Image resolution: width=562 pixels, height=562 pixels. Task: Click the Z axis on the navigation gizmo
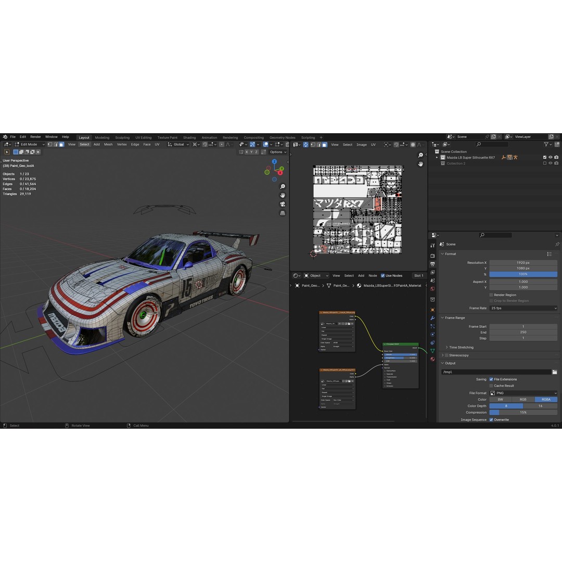pos(274,162)
